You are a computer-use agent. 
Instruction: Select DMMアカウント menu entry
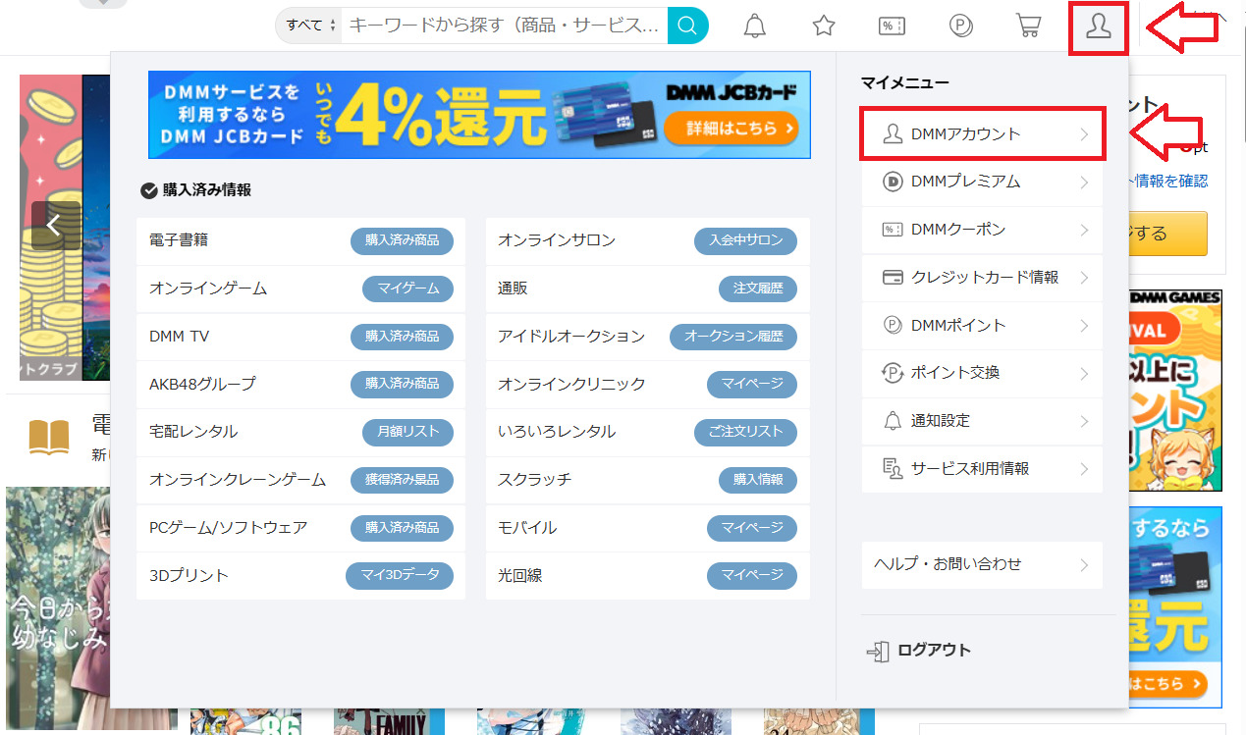(983, 134)
